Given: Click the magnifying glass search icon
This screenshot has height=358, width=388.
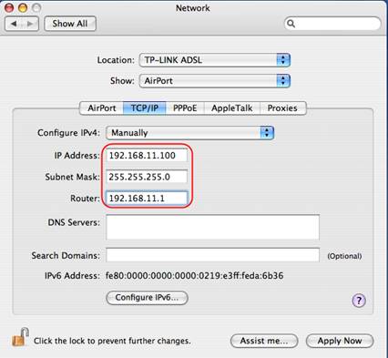Looking at the screenshot, I should click(x=291, y=24).
